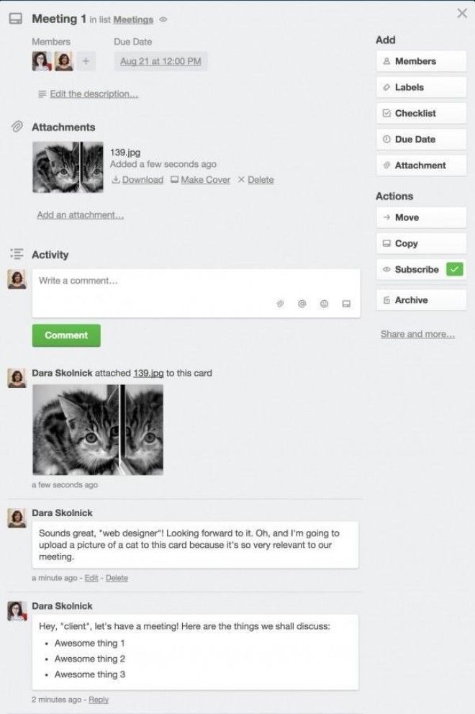The image size is (475, 714).
Task: Add a Checklist to the card
Action: [x=421, y=113]
